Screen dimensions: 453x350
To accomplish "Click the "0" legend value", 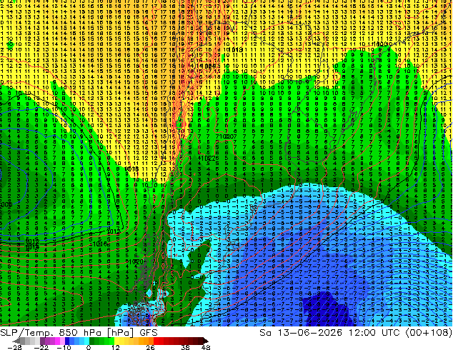I will pyautogui.click(x=89, y=347).
